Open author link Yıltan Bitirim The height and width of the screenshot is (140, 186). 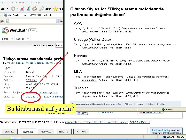tap(34, 63)
